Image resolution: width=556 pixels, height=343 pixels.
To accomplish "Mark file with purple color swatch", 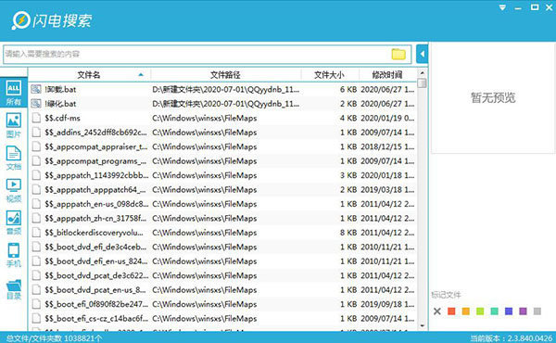I will point(523,311).
